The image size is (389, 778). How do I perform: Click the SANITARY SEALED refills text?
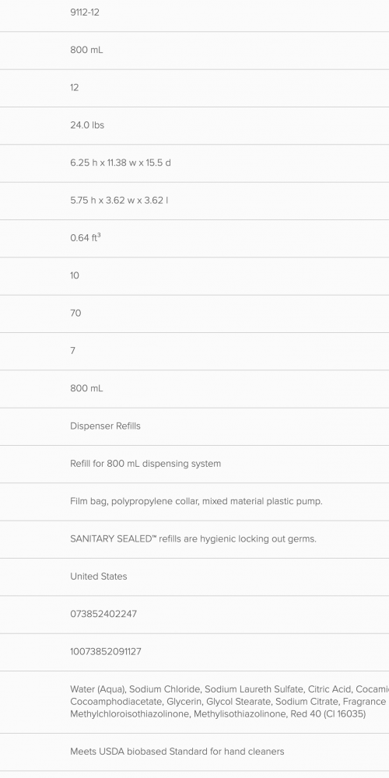[x=193, y=539]
